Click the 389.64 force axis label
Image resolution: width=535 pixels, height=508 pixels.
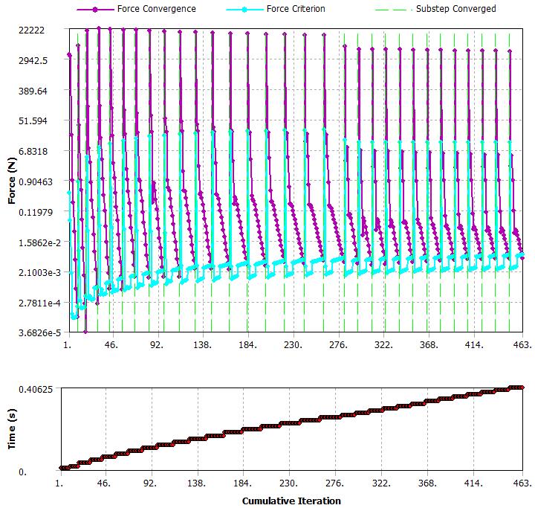coord(33,91)
